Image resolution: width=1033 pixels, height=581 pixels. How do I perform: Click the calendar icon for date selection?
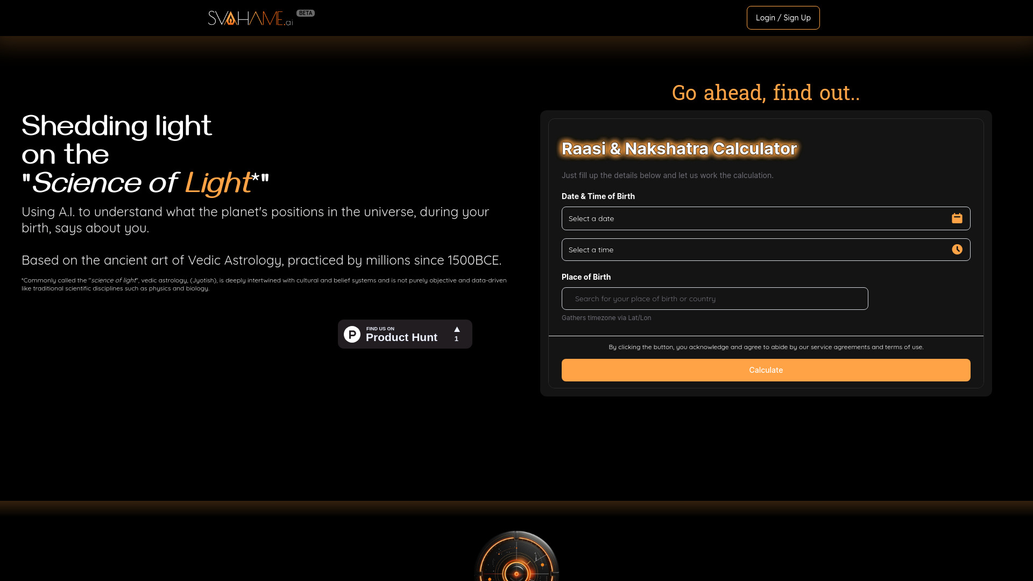point(957,218)
